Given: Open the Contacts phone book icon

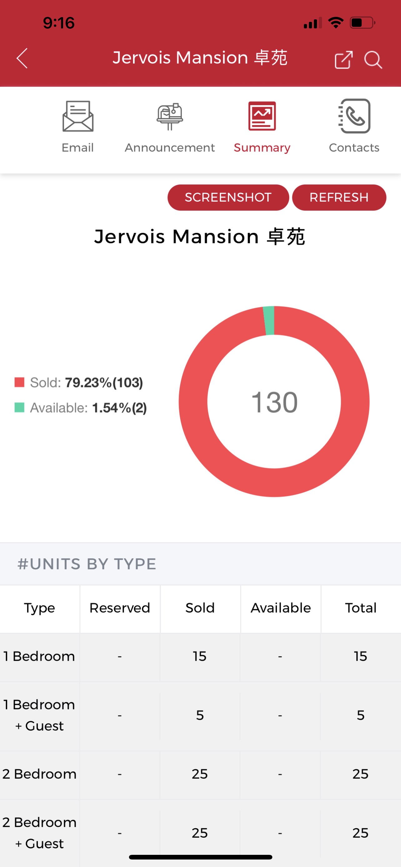Looking at the screenshot, I should [x=354, y=116].
